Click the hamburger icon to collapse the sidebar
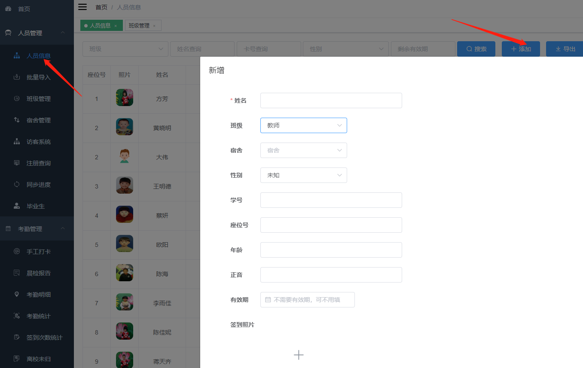Image resolution: width=583 pixels, height=368 pixels. tap(82, 7)
